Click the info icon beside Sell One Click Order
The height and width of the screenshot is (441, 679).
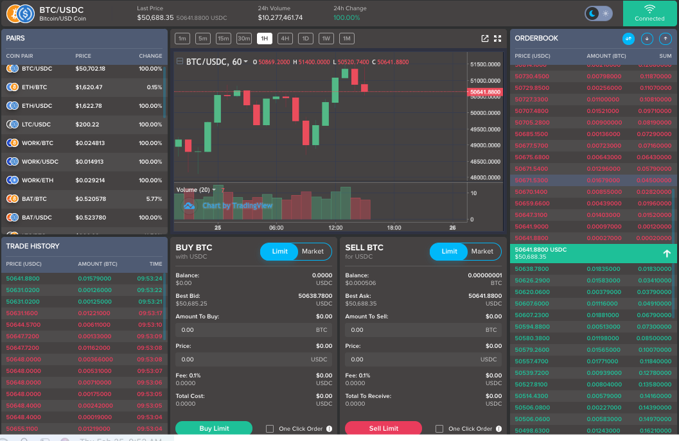click(498, 429)
